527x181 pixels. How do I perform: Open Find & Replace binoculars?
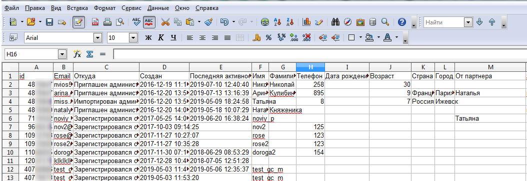(x=335, y=22)
